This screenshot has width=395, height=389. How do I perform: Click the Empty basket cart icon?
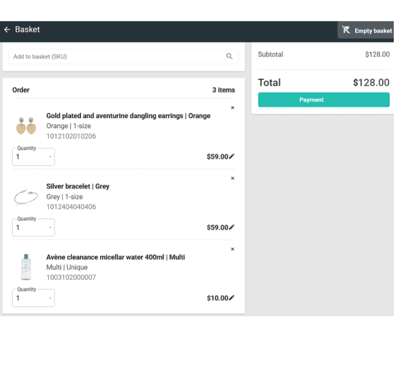346,30
